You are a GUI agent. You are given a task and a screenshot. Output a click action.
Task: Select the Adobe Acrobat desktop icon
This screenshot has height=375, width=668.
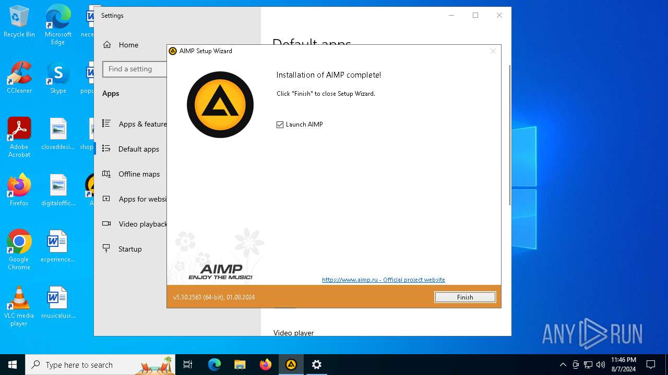pos(19,137)
